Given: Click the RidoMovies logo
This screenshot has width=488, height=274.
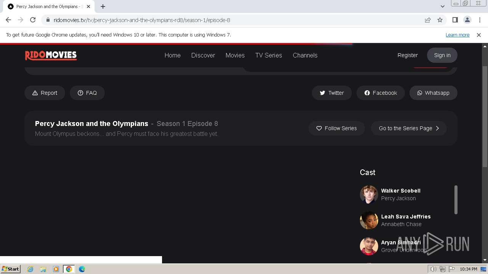Looking at the screenshot, I should point(51,55).
